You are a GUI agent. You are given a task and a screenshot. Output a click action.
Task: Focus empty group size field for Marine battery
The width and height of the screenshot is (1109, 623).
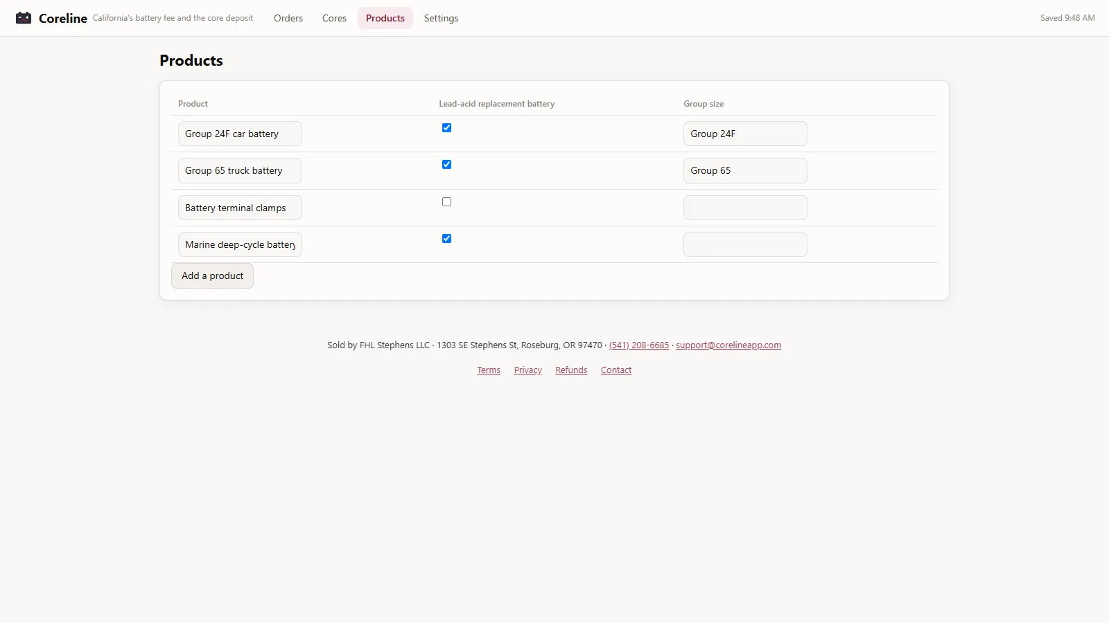tap(745, 244)
